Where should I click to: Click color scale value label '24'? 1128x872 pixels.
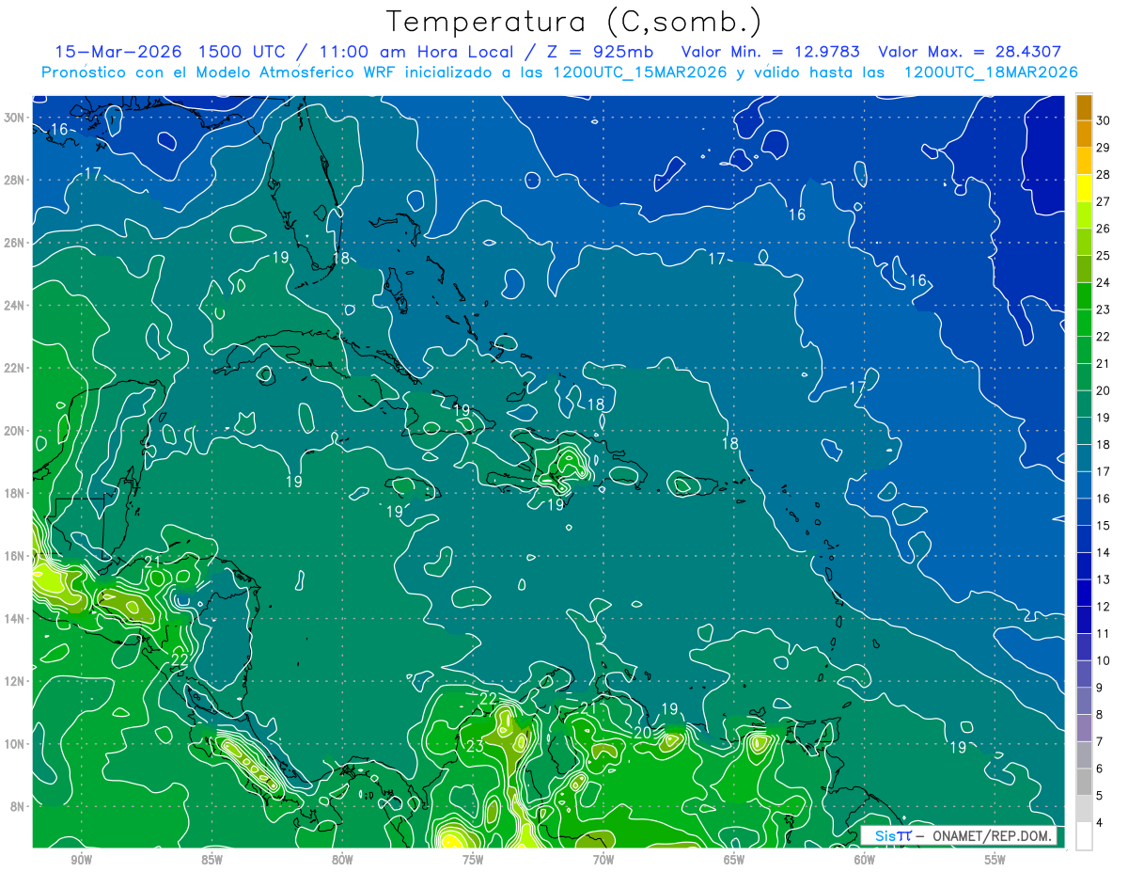1104,282
